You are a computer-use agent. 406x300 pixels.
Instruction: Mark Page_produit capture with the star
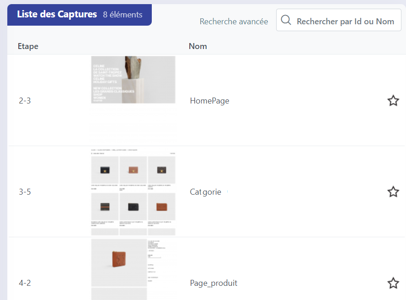(x=393, y=283)
